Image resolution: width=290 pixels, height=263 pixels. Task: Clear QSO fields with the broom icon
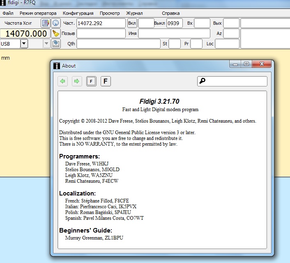pos(56,33)
